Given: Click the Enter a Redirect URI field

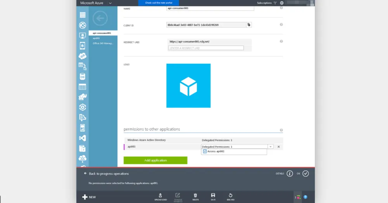Looking at the screenshot, I should (x=206, y=48).
